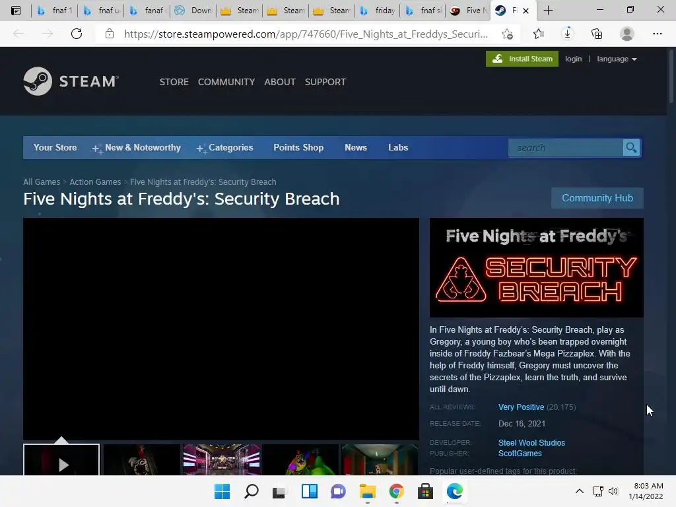Select the green alligator screenshot thumbnail

click(301, 459)
